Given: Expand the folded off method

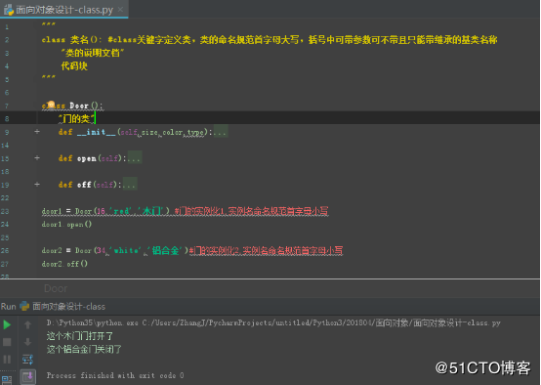Looking at the screenshot, I should coord(37,185).
